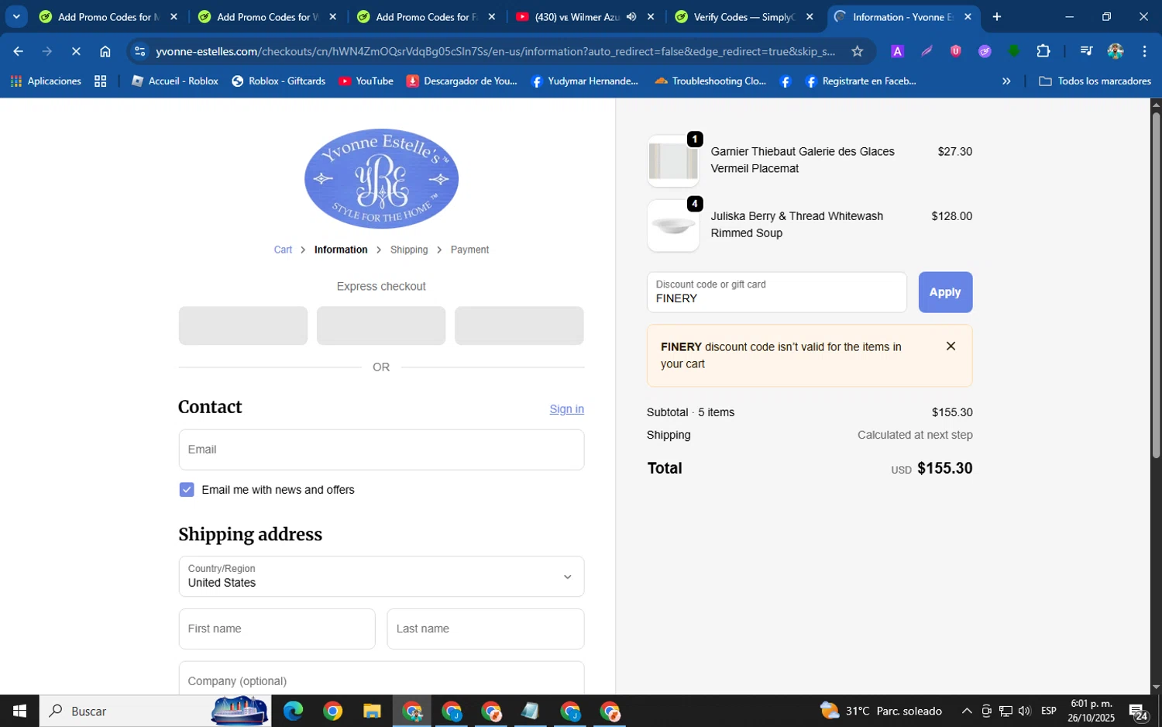This screenshot has width=1162, height=727.
Task: Mute the YouTube tab audio
Action: point(631,17)
